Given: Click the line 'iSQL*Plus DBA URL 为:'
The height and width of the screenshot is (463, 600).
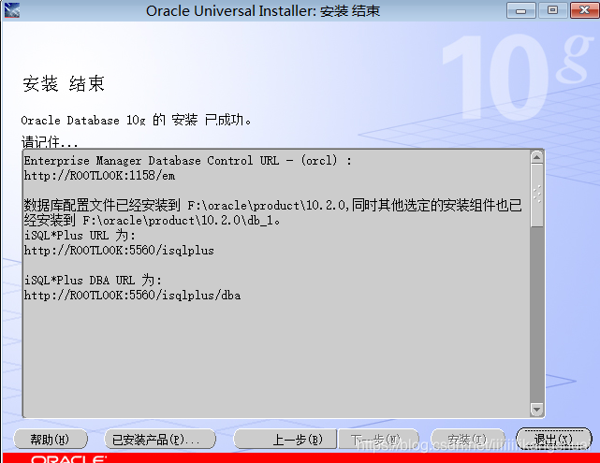Looking at the screenshot, I should 93,281.
